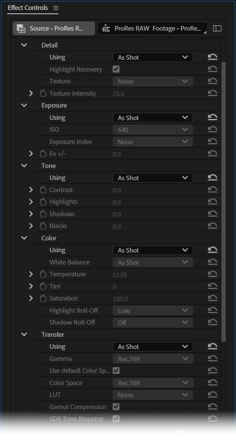Image resolution: width=236 pixels, height=444 pixels.
Task: Disable the Gamut Compression checkbox
Action: click(116, 407)
